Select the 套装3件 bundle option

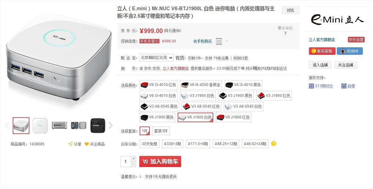[161, 131]
